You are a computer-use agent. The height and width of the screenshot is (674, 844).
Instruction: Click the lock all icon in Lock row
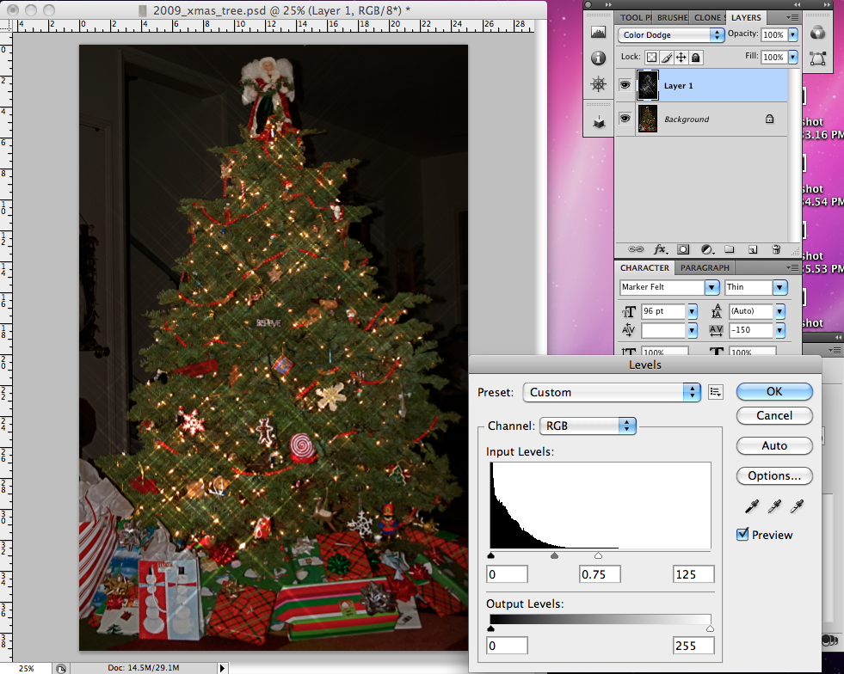(697, 57)
